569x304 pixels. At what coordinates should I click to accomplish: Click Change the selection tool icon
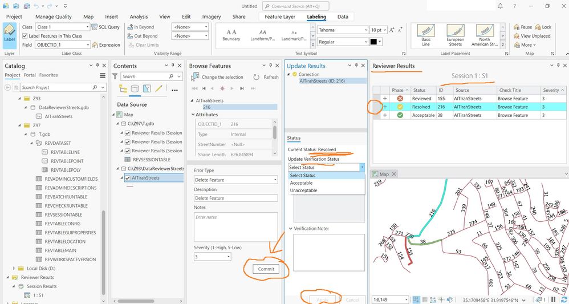click(x=195, y=76)
